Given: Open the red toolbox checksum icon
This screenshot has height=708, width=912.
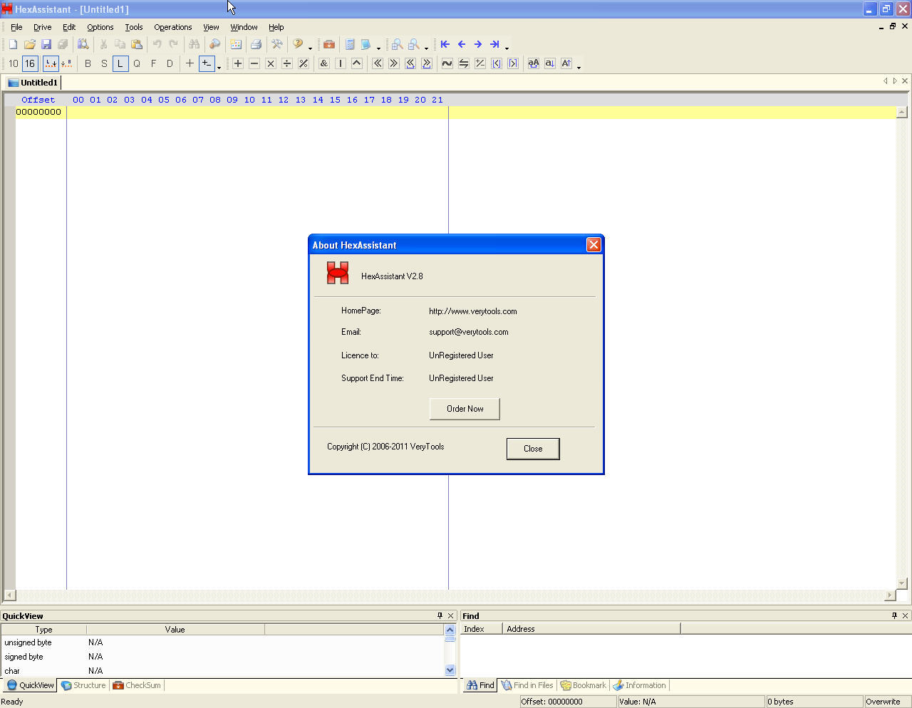Looking at the screenshot, I should (x=328, y=44).
